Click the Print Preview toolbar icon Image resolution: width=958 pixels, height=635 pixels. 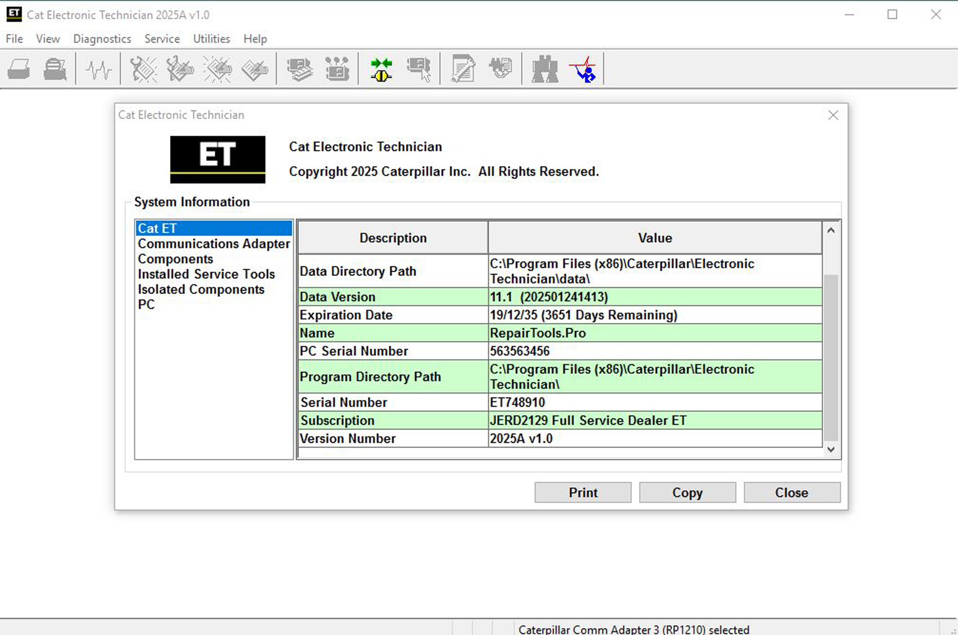click(x=55, y=69)
